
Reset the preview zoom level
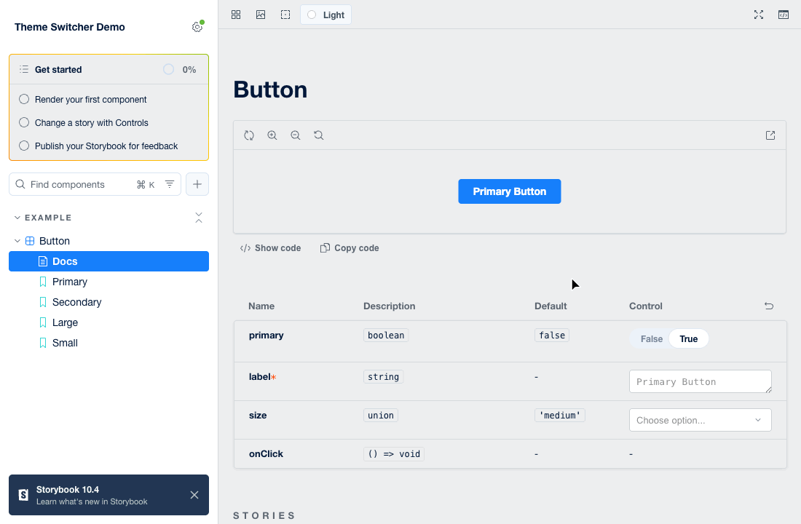pos(319,135)
